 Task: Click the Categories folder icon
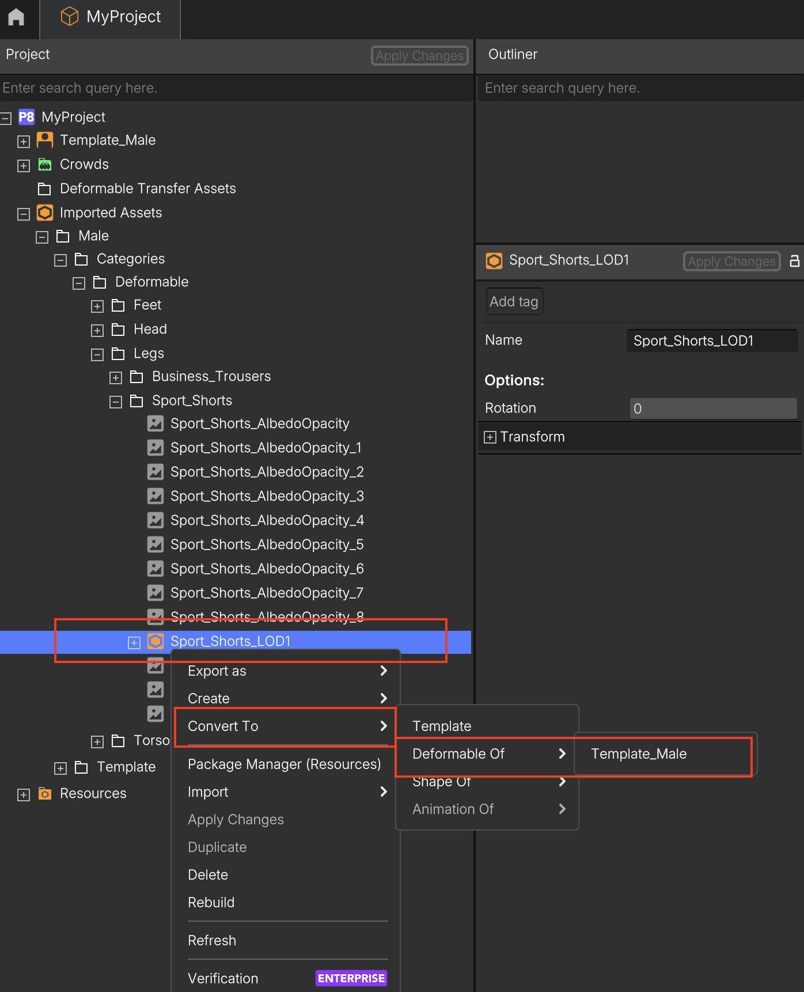click(81, 259)
